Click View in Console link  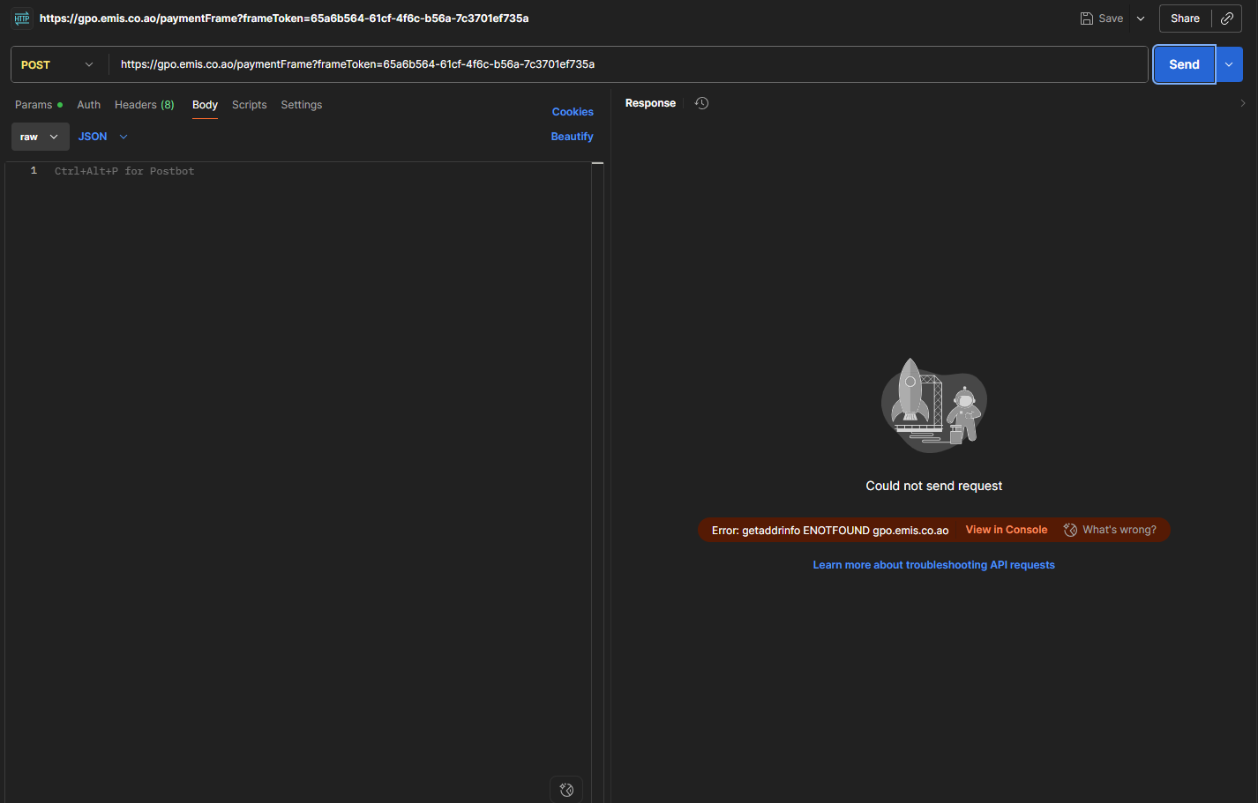pyautogui.click(x=1006, y=530)
